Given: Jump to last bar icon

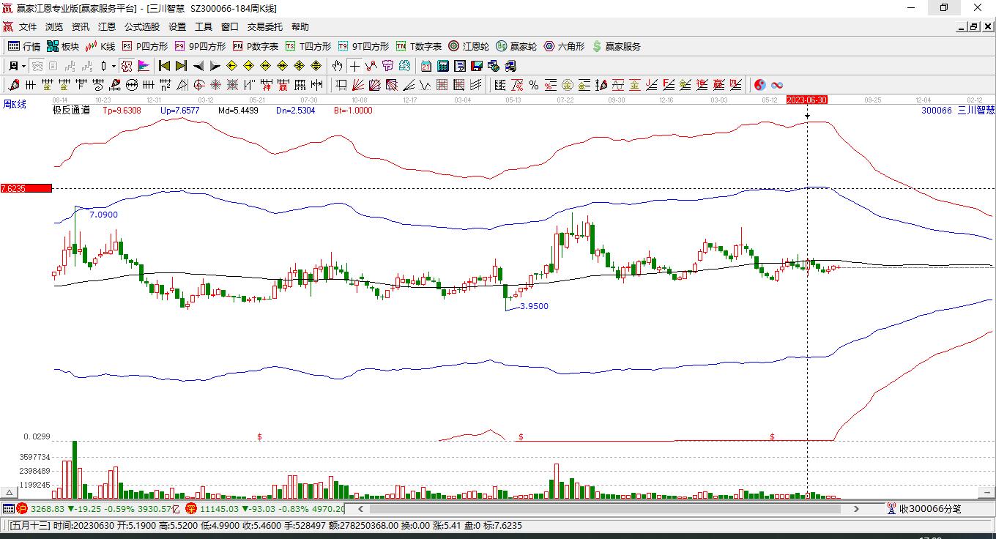Looking at the screenshot, I should (x=181, y=66).
